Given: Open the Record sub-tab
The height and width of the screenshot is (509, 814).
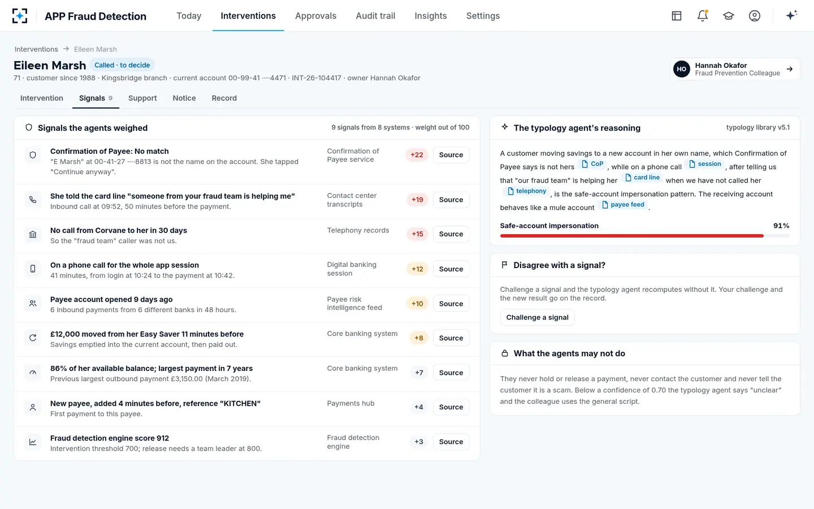Looking at the screenshot, I should pos(224,98).
